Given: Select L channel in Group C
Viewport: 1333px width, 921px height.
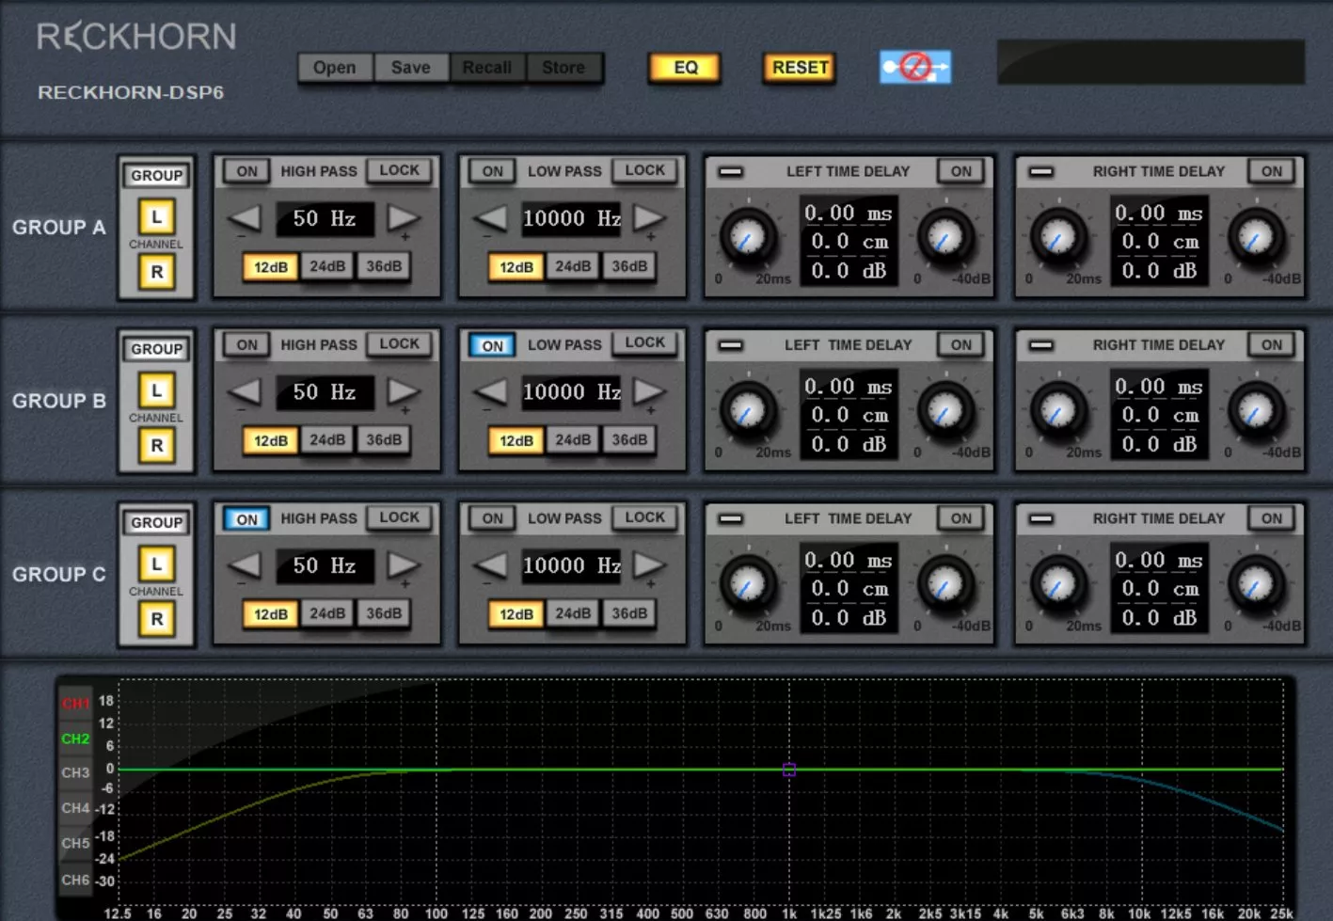Looking at the screenshot, I should 156,564.
